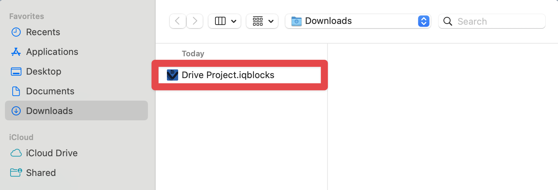
Task: Select the Desktop icon in sidebar
Action: [x=16, y=71]
